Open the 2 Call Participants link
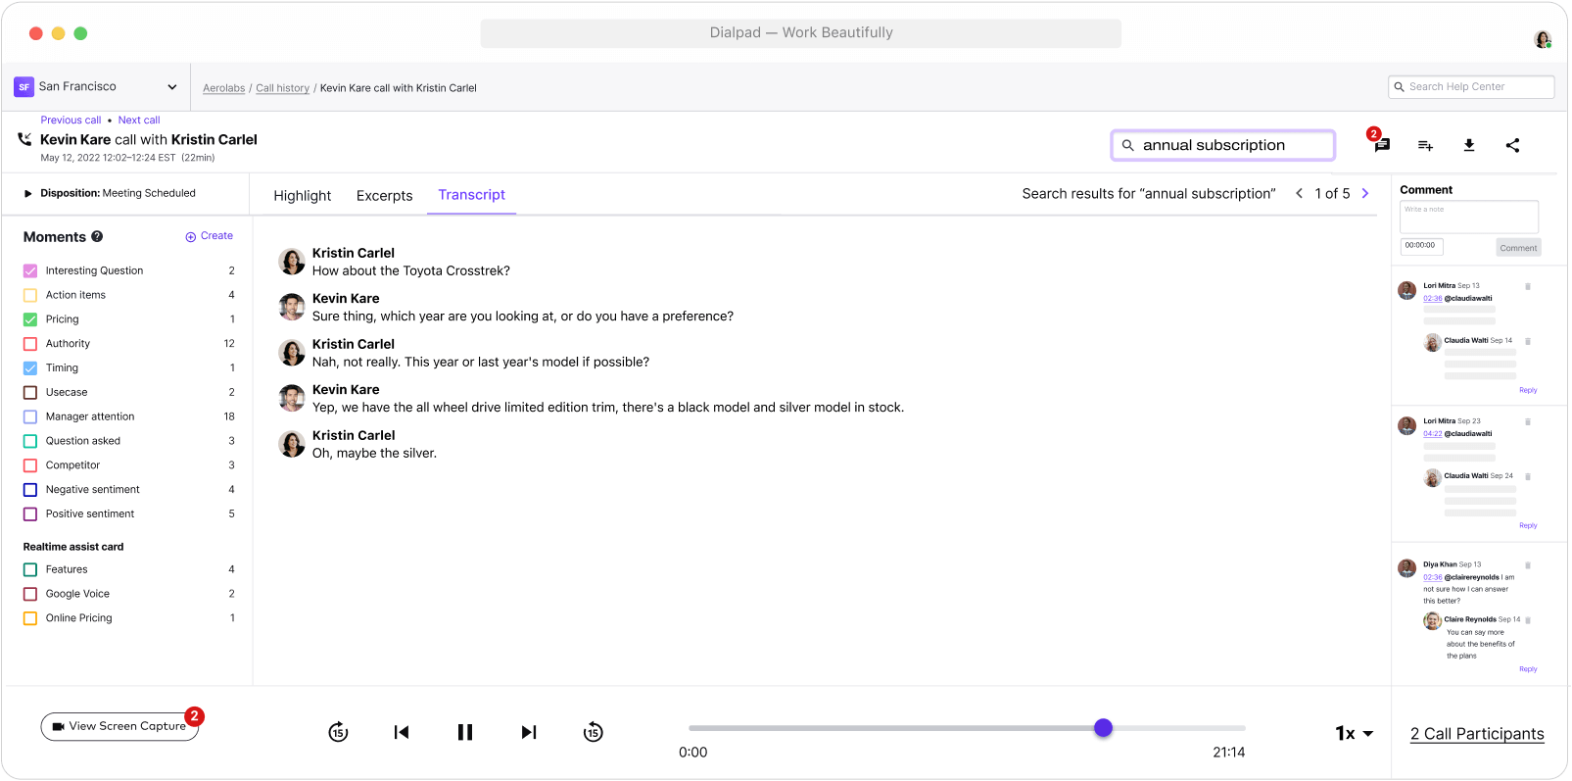Screen dimensions: 1572x781 tap(1477, 734)
